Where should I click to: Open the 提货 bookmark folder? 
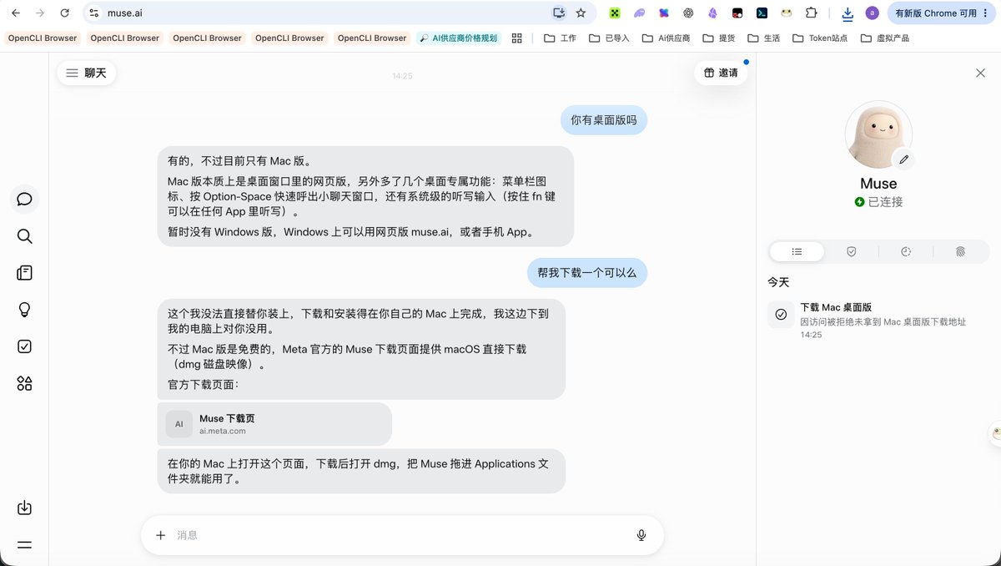720,38
